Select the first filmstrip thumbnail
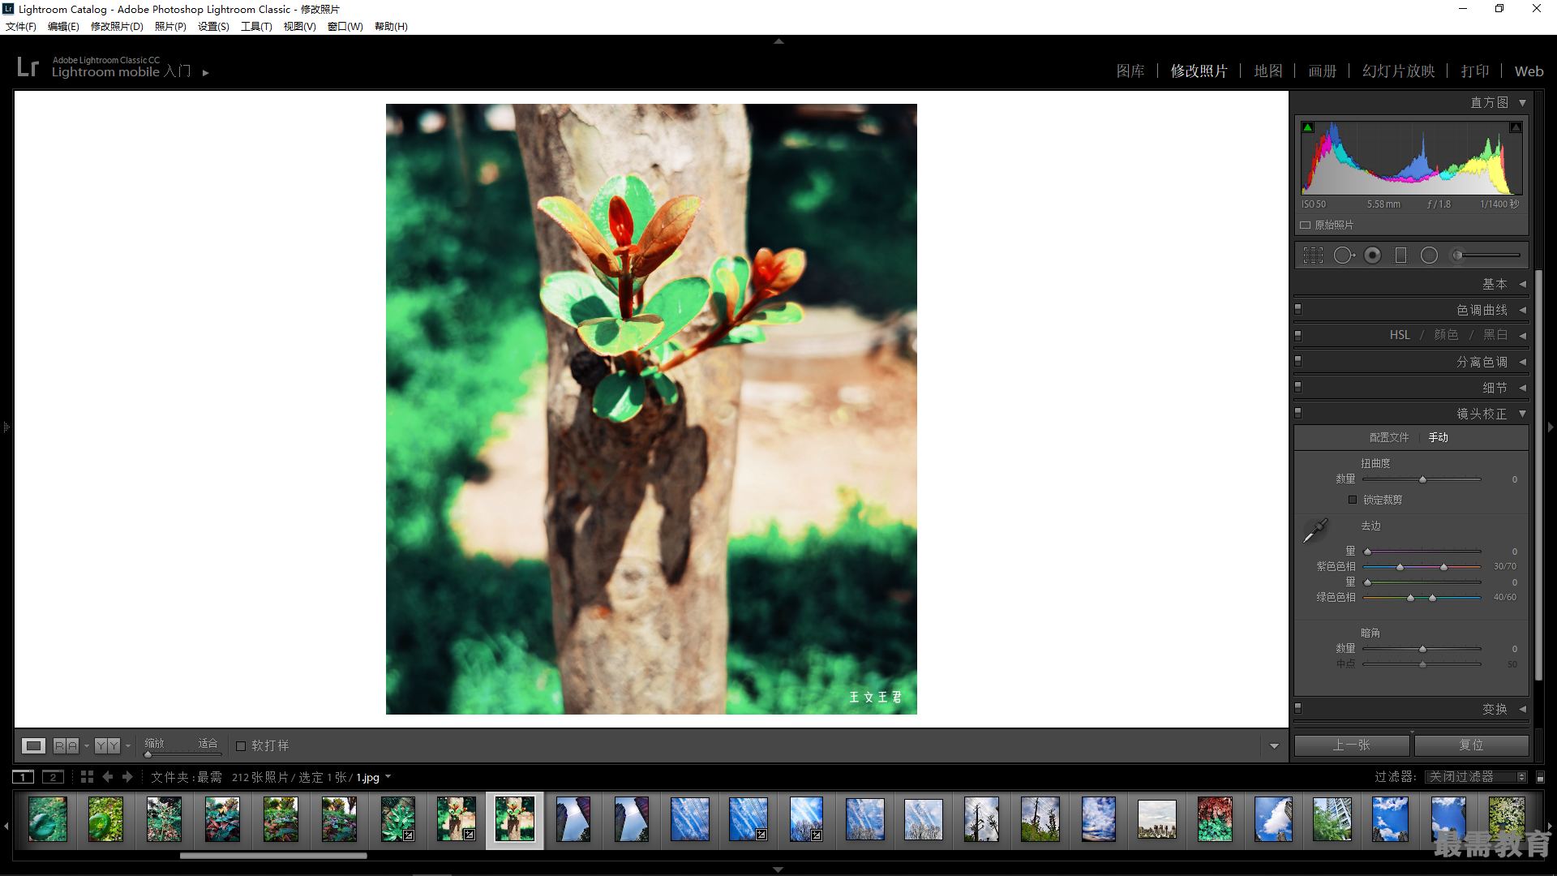The width and height of the screenshot is (1557, 876). 48,819
